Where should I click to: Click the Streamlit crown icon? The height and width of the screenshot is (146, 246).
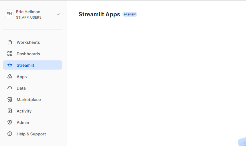point(10,65)
